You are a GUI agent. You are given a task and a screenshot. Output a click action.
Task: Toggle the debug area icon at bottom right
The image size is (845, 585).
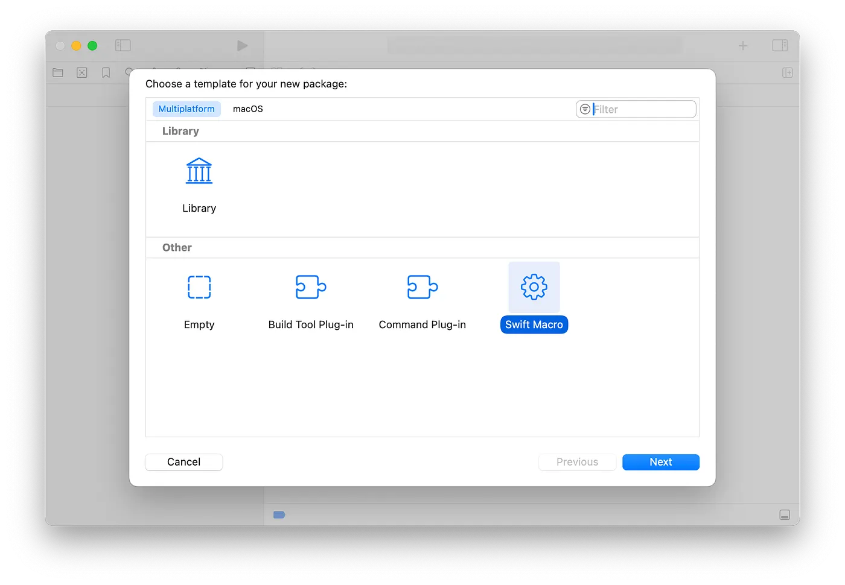pyautogui.click(x=785, y=515)
